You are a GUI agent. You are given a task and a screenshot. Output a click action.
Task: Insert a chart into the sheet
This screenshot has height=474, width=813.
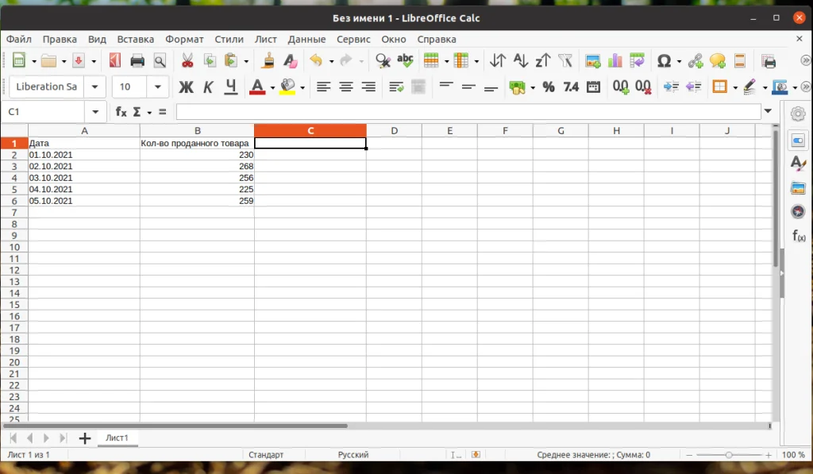point(615,60)
